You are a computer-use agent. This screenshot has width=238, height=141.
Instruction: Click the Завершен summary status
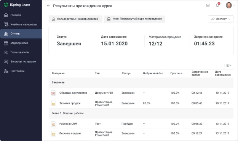pos(69,43)
